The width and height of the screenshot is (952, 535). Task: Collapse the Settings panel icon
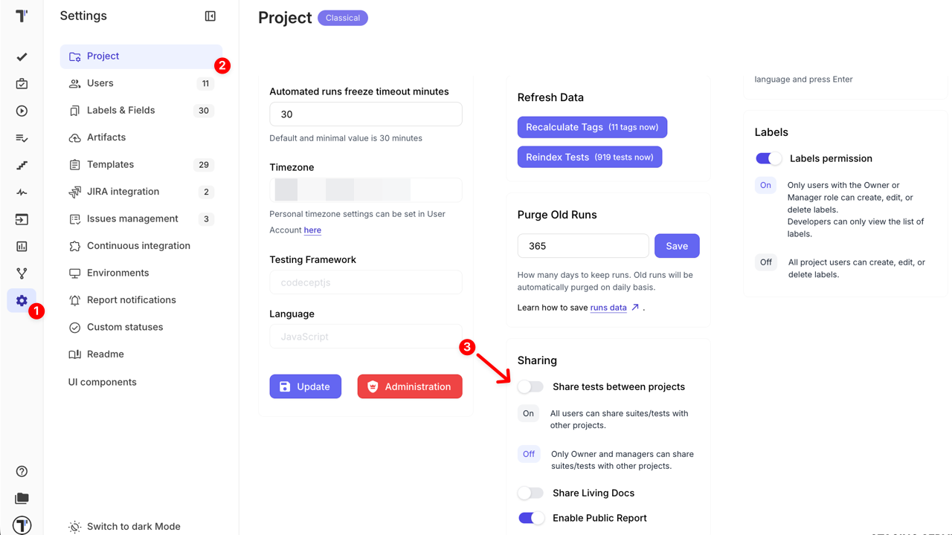pyautogui.click(x=210, y=16)
